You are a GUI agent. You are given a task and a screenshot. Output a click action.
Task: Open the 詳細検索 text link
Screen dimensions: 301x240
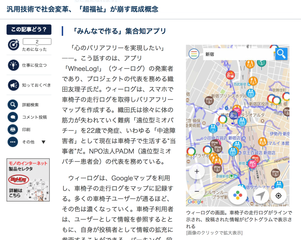pos(30,105)
